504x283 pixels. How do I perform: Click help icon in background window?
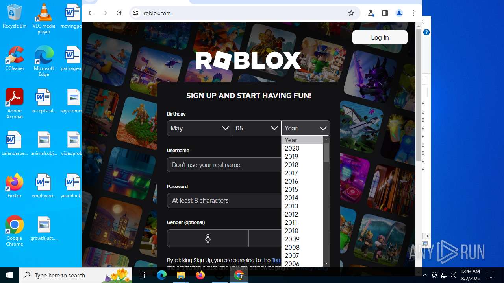(x=426, y=32)
